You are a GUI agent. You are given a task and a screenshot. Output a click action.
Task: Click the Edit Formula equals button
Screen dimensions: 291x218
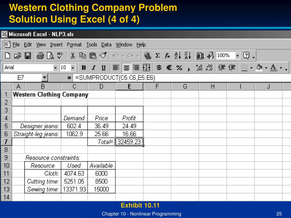coord(69,78)
